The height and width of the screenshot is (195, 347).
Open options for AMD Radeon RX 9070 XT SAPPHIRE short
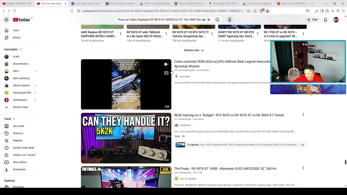click(x=120, y=34)
